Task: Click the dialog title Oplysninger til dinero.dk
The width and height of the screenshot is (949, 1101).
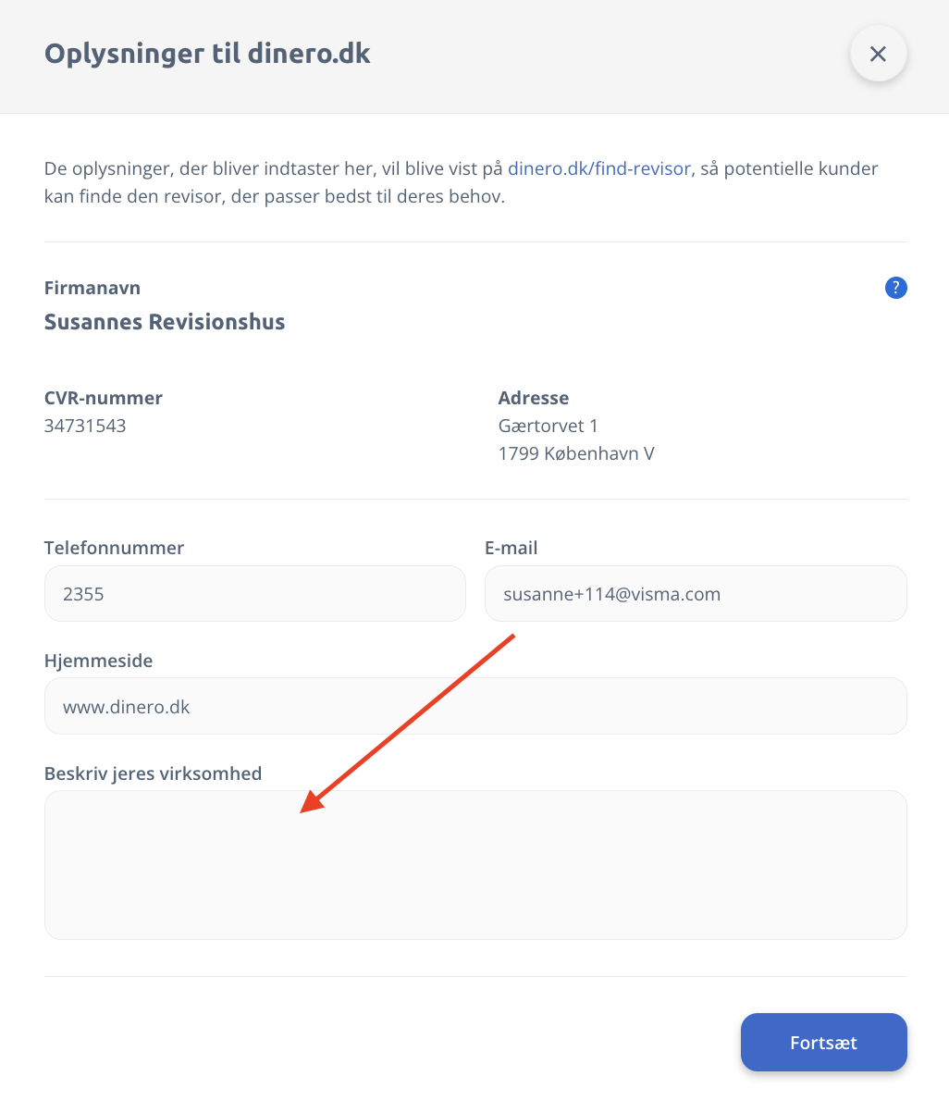Action: pos(207,53)
